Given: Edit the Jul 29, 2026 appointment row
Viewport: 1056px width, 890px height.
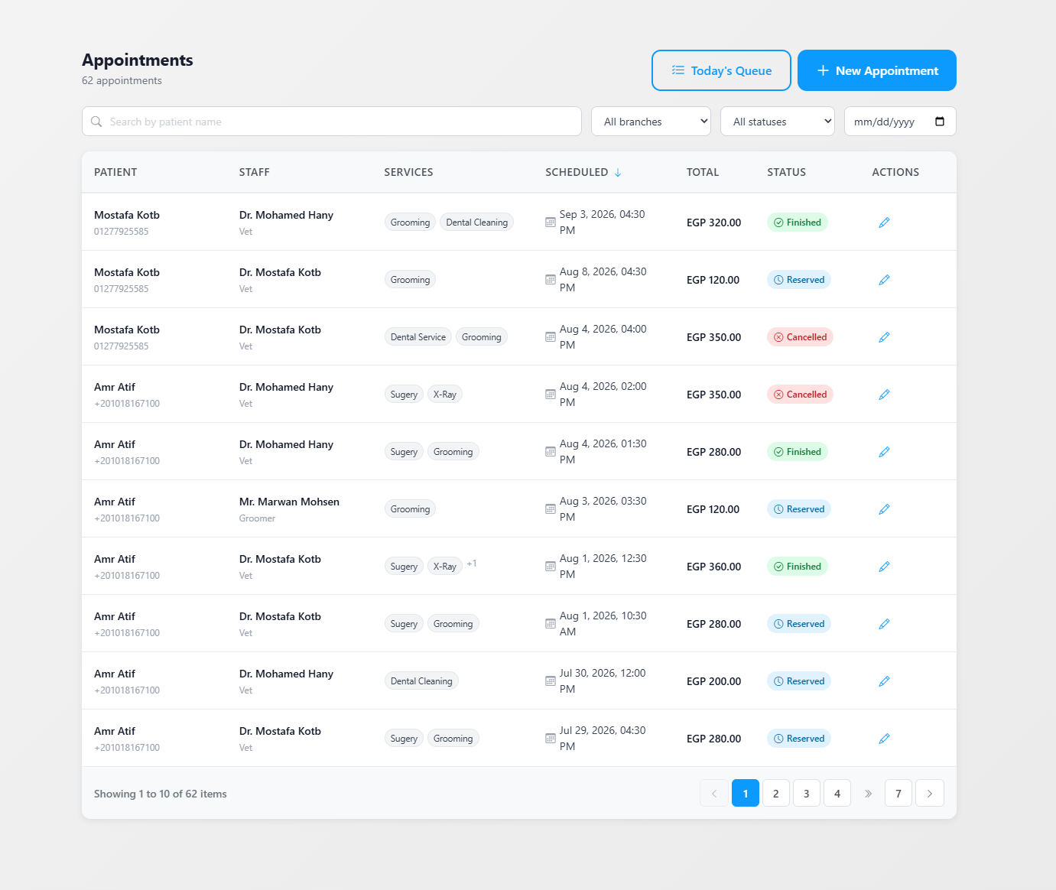Looking at the screenshot, I should pos(884,739).
